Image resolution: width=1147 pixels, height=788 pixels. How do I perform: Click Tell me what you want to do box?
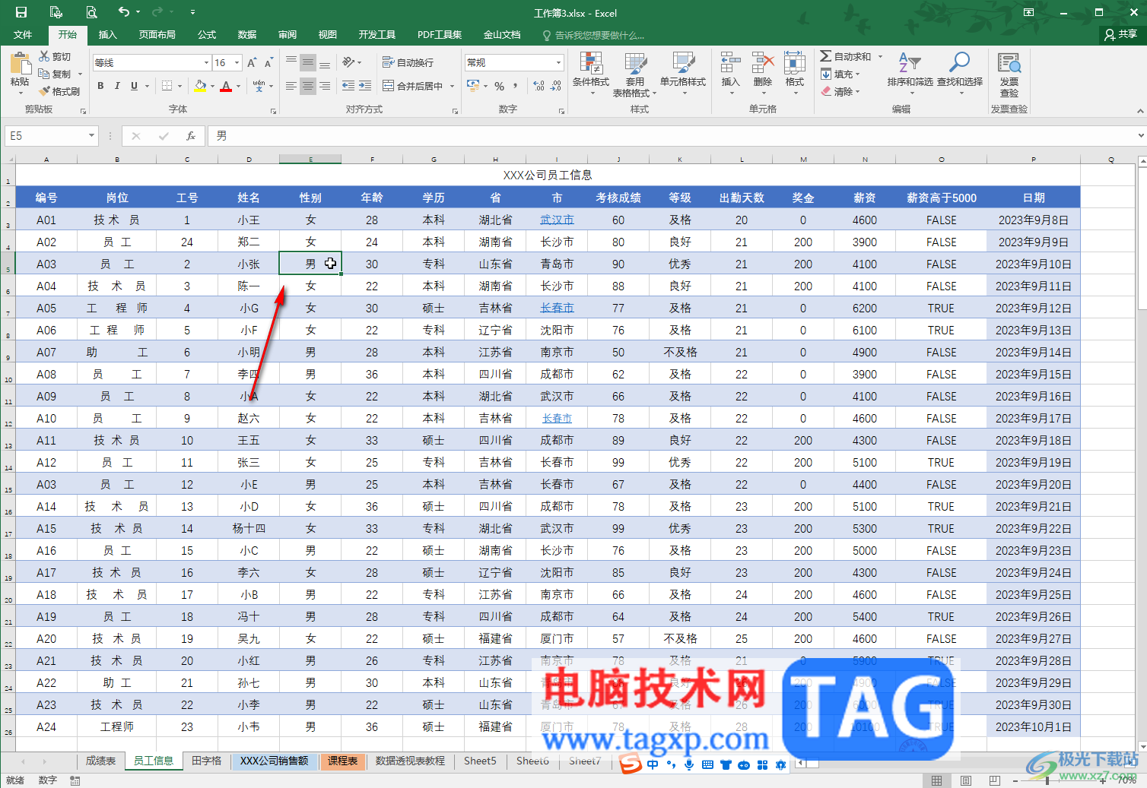pyautogui.click(x=593, y=35)
